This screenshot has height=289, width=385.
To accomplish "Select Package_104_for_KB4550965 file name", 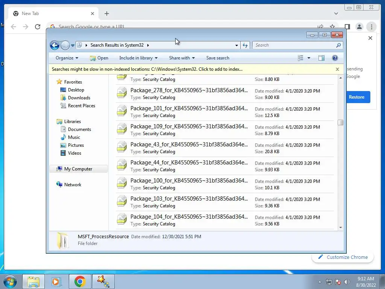I will click(189, 217).
